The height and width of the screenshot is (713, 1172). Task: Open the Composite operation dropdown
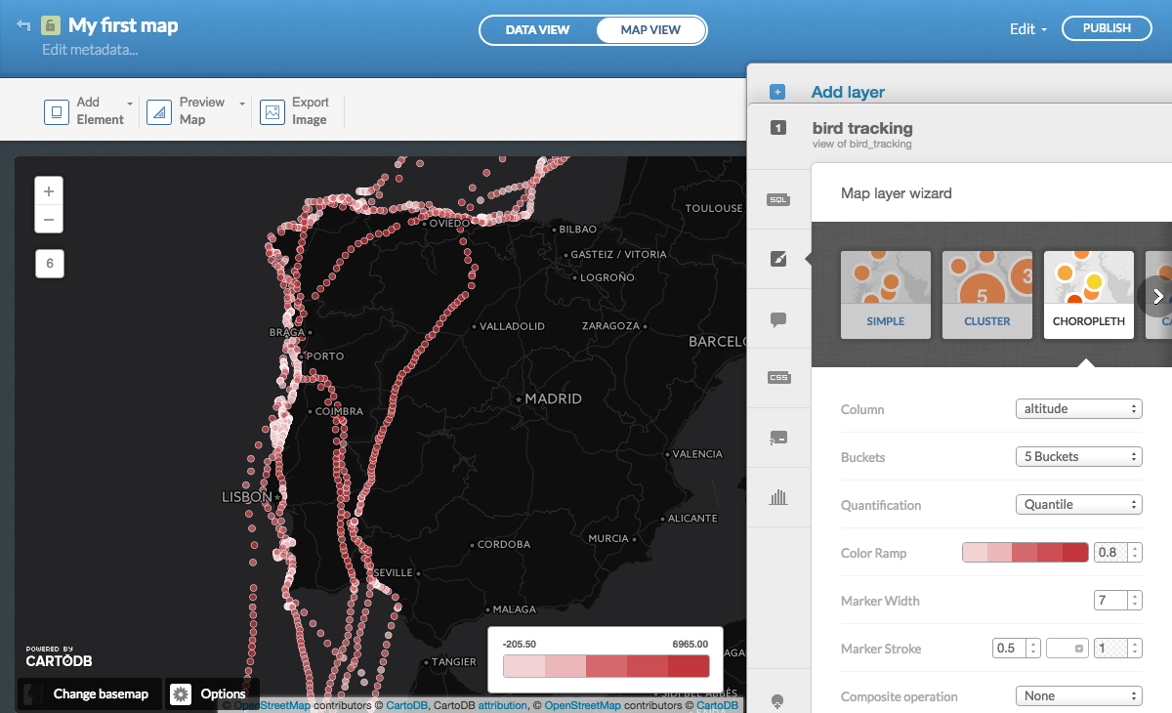tap(1078, 695)
